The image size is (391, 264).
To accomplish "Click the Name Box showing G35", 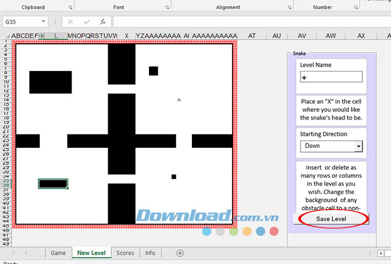I will pyautogui.click(x=21, y=22).
